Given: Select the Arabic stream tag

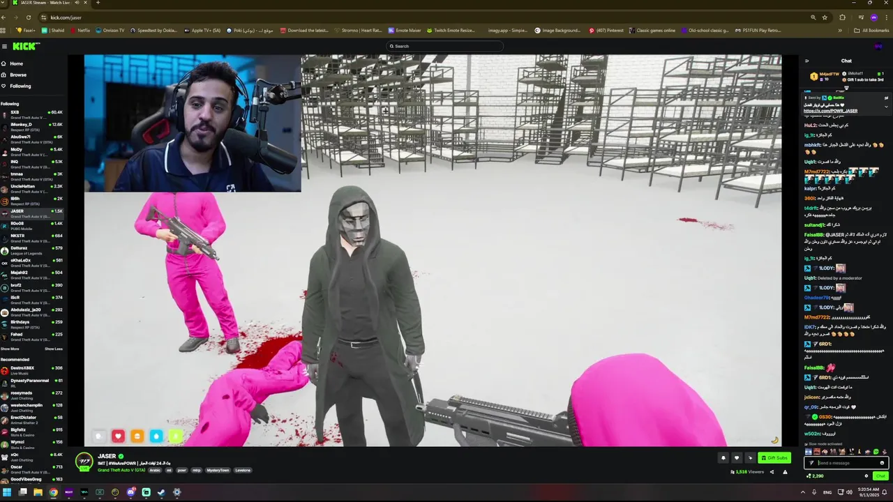Looking at the screenshot, I should click(155, 470).
